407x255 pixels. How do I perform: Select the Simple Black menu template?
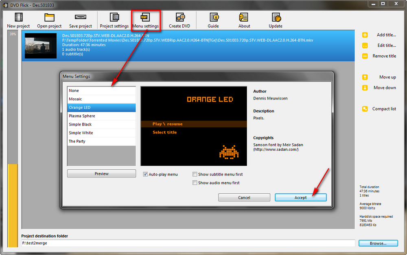[101, 125]
